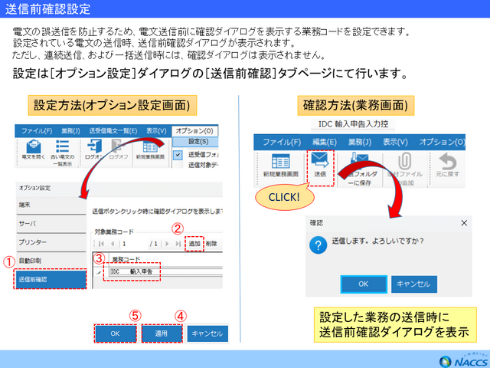Open 送受信電文一覧(E) menu

[113, 131]
